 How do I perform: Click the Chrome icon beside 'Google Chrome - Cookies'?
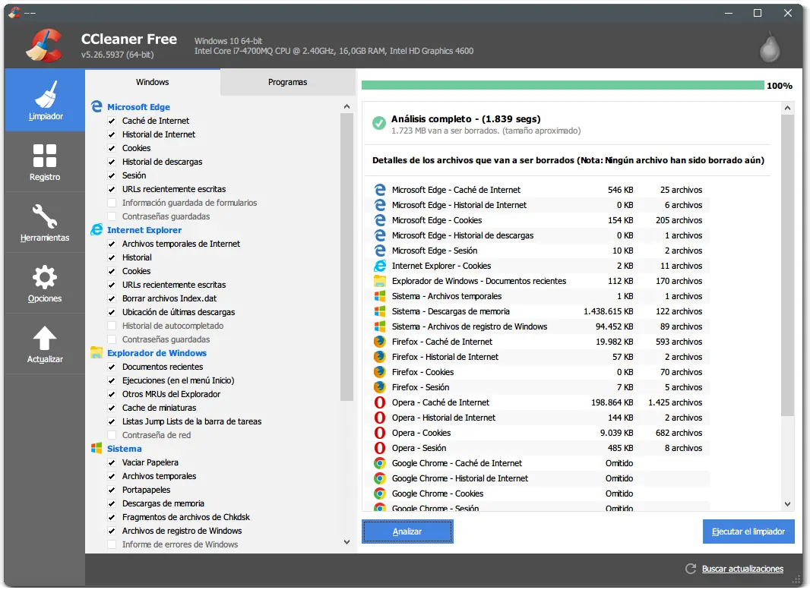(x=380, y=494)
